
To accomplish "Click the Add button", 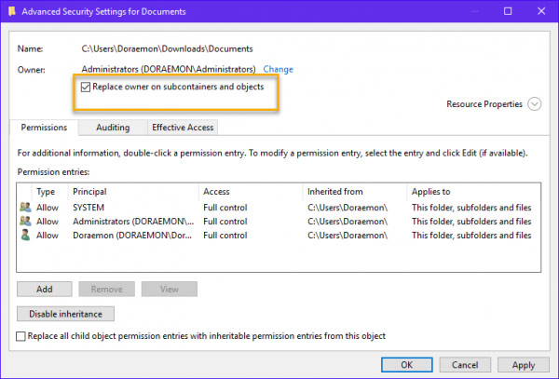I will coord(44,289).
